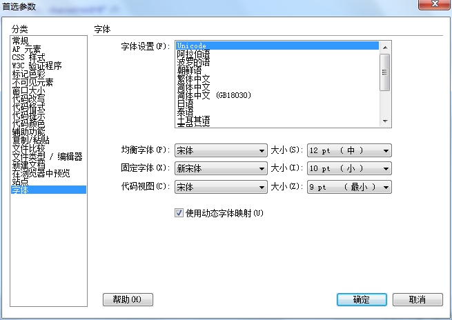The width and height of the screenshot is (452, 320).
Task: Open the 在浏览器中预览 category
Action: coord(41,172)
